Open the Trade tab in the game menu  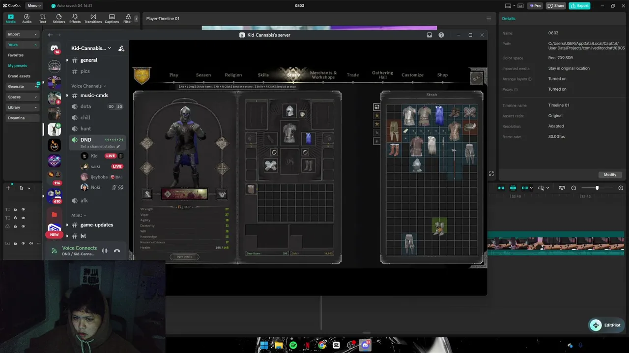(x=353, y=75)
